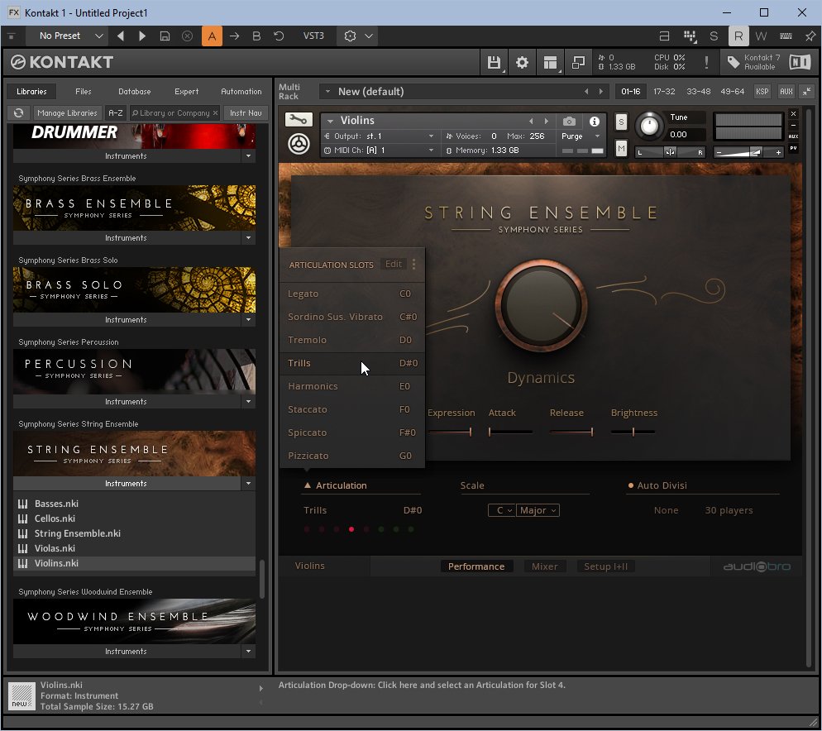Click the Brightness slider
Image resolution: width=822 pixels, height=731 pixels.
point(633,432)
